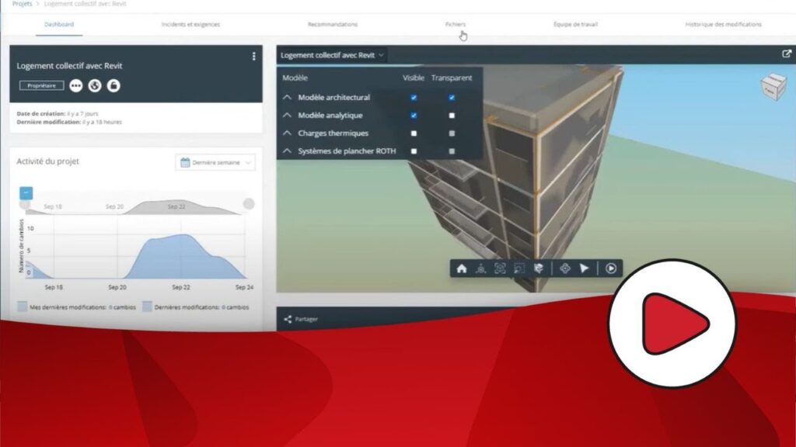This screenshot has height=447, width=796.
Task: Click the Partager share icon
Action: (x=288, y=319)
